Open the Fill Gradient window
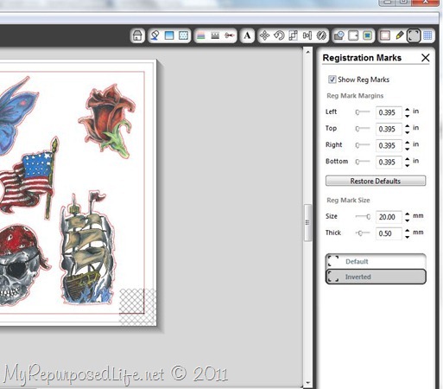The width and height of the screenshot is (443, 389). pyautogui.click(x=169, y=35)
